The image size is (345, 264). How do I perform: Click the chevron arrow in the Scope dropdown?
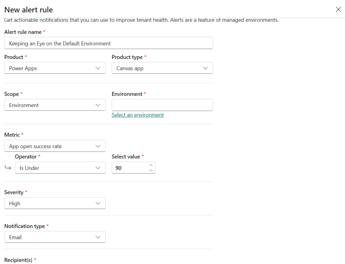(x=98, y=105)
